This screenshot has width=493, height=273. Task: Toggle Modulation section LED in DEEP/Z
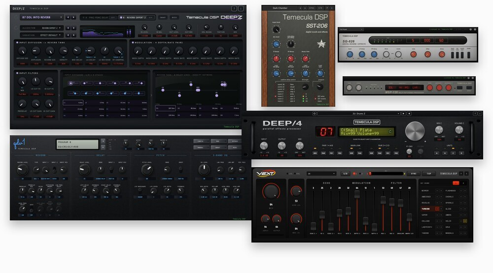pyautogui.click(x=133, y=42)
